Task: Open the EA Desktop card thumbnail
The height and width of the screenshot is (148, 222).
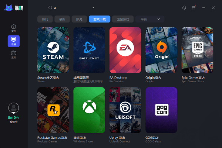Action: pos(125,50)
